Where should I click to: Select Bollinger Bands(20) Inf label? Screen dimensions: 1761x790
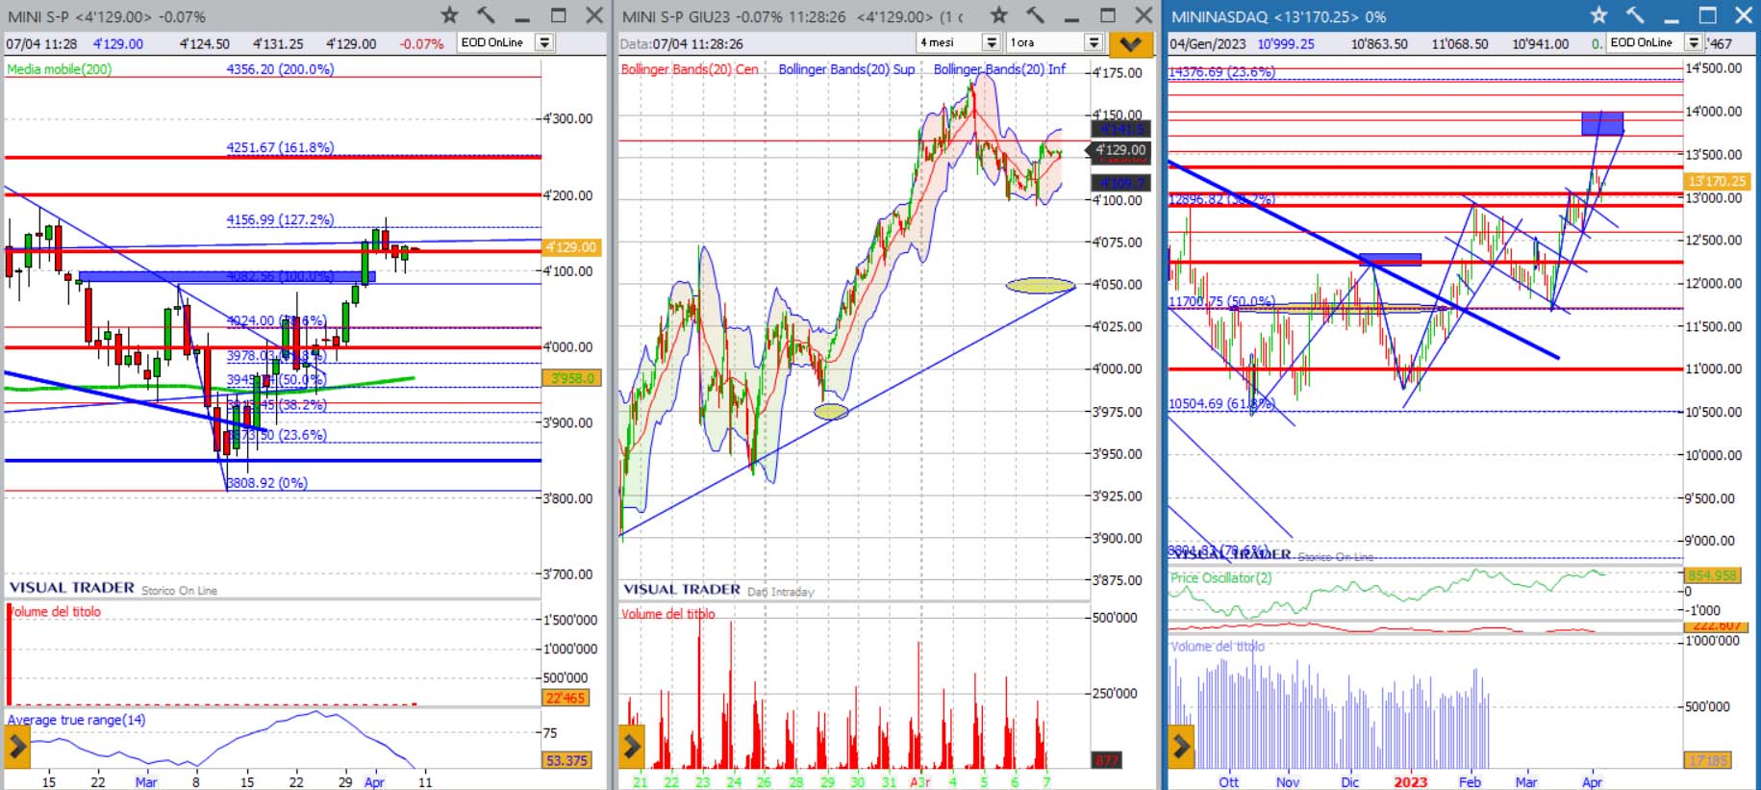click(x=999, y=69)
